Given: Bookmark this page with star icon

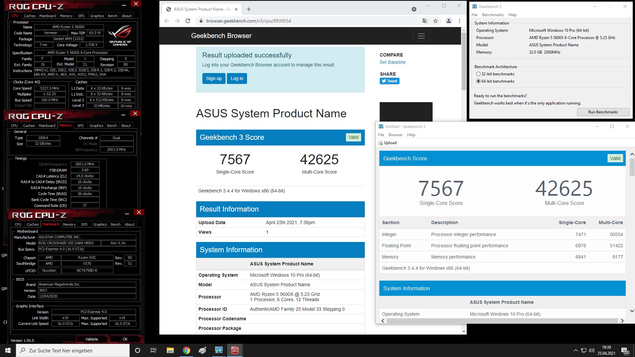Looking at the screenshot, I should pos(436,21).
